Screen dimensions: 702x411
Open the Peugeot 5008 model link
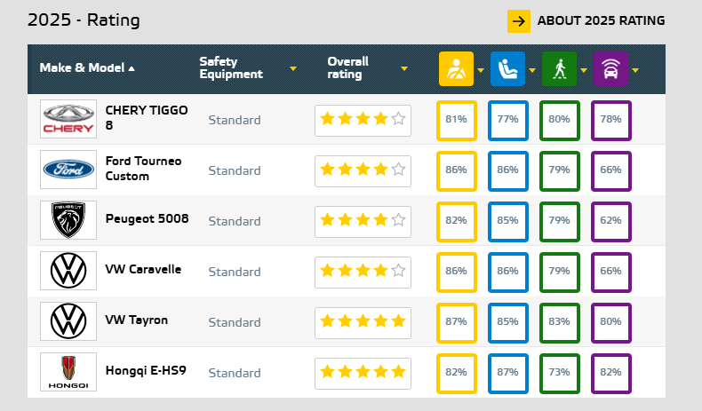(x=147, y=218)
